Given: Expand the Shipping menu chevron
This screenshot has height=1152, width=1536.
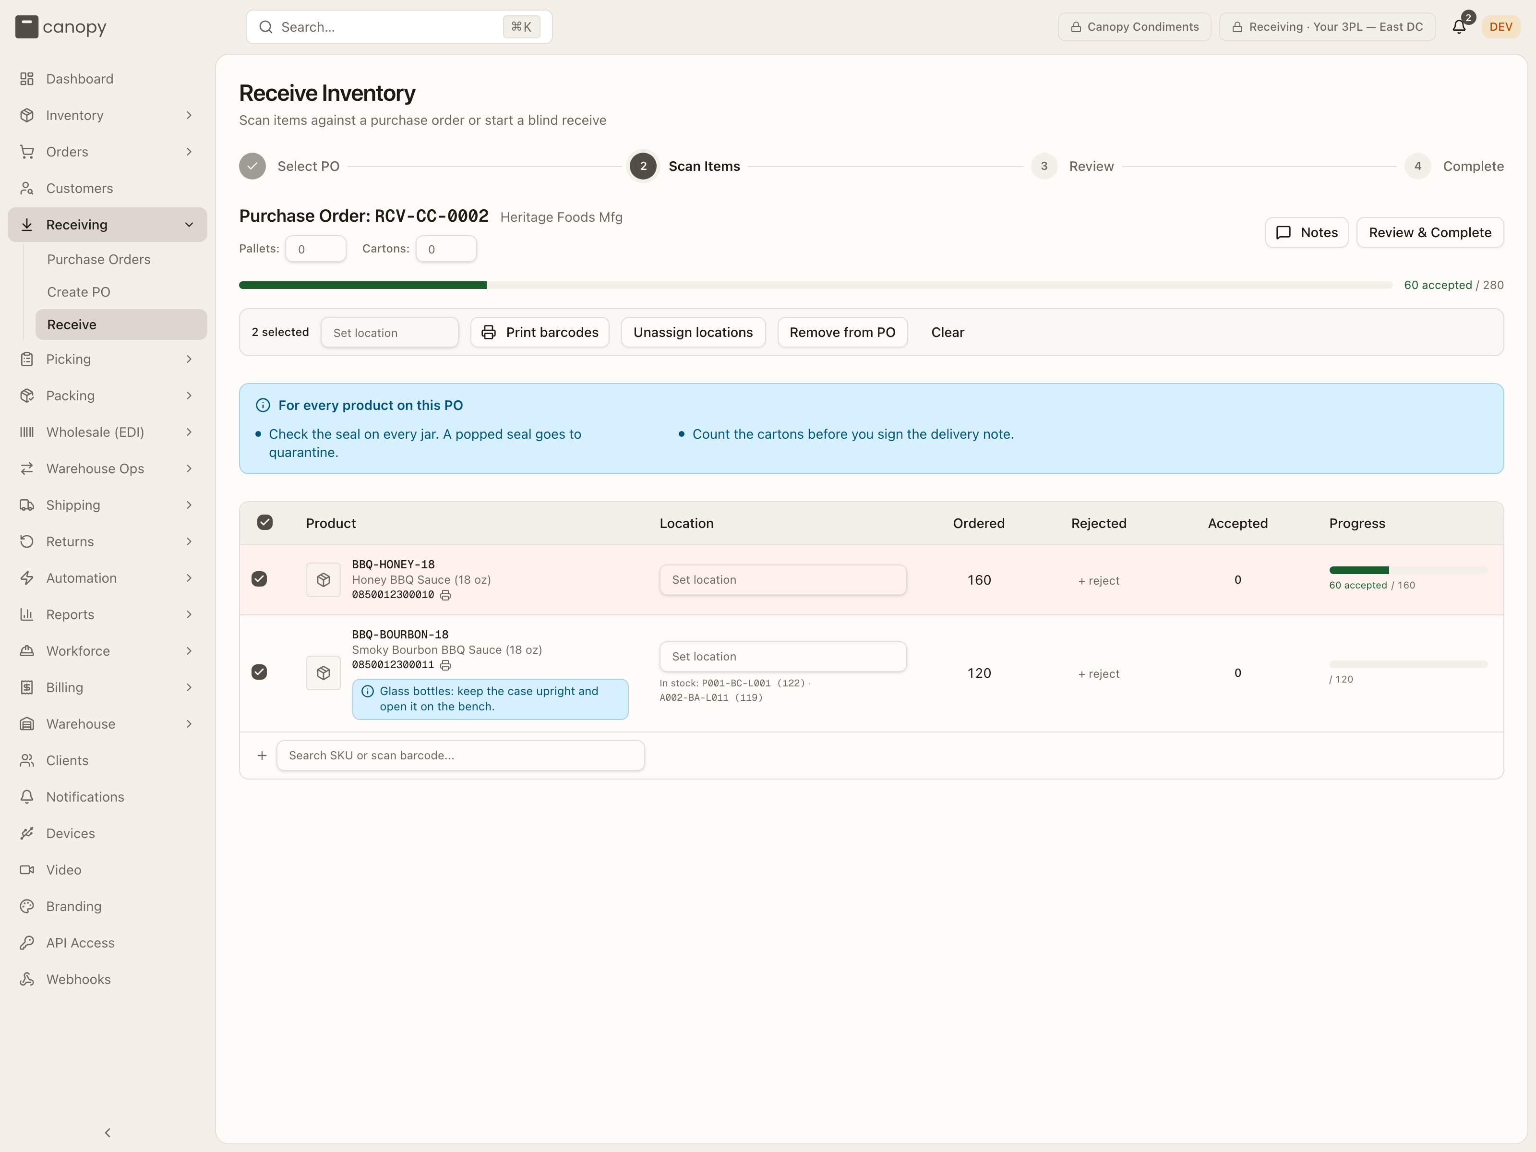Looking at the screenshot, I should point(189,505).
